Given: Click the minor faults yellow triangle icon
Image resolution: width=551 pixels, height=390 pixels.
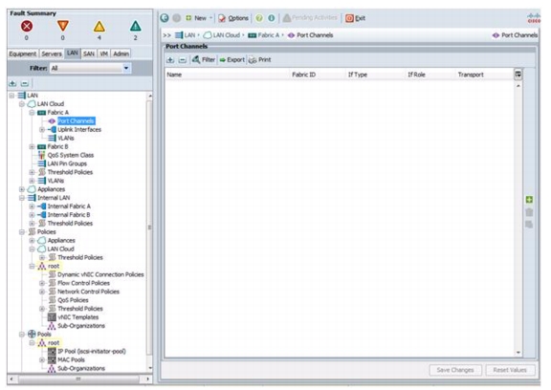Looking at the screenshot, I should pyautogui.click(x=99, y=27).
